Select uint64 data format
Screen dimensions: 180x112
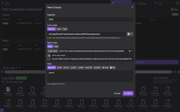pos(81,67)
